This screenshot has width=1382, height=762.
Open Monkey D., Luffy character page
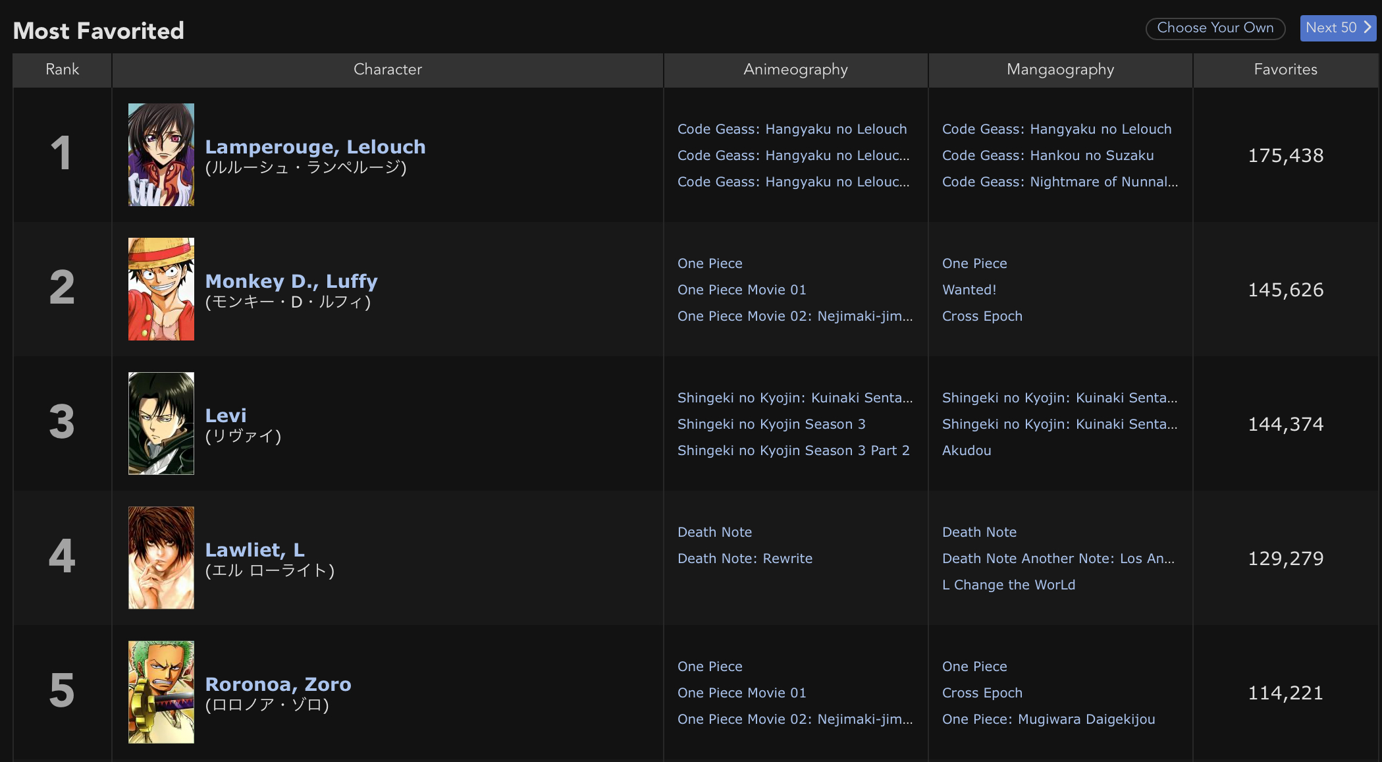291,281
